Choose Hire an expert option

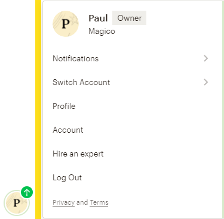point(130,154)
